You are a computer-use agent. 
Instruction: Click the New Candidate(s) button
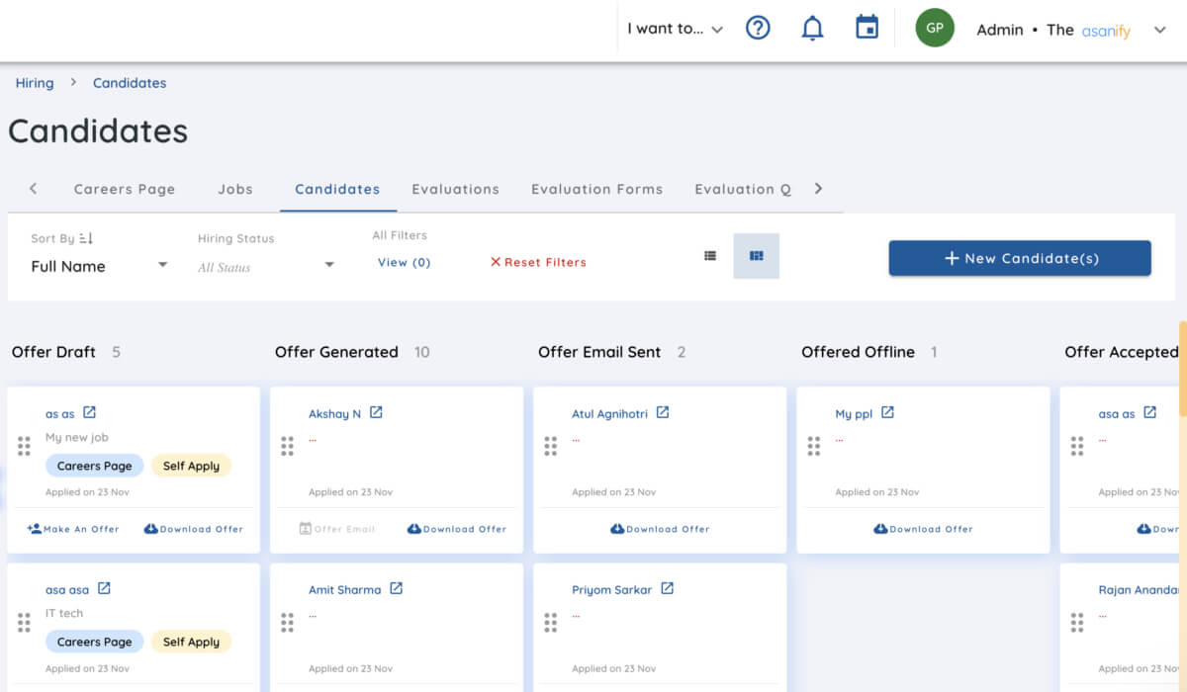[x=1020, y=258]
